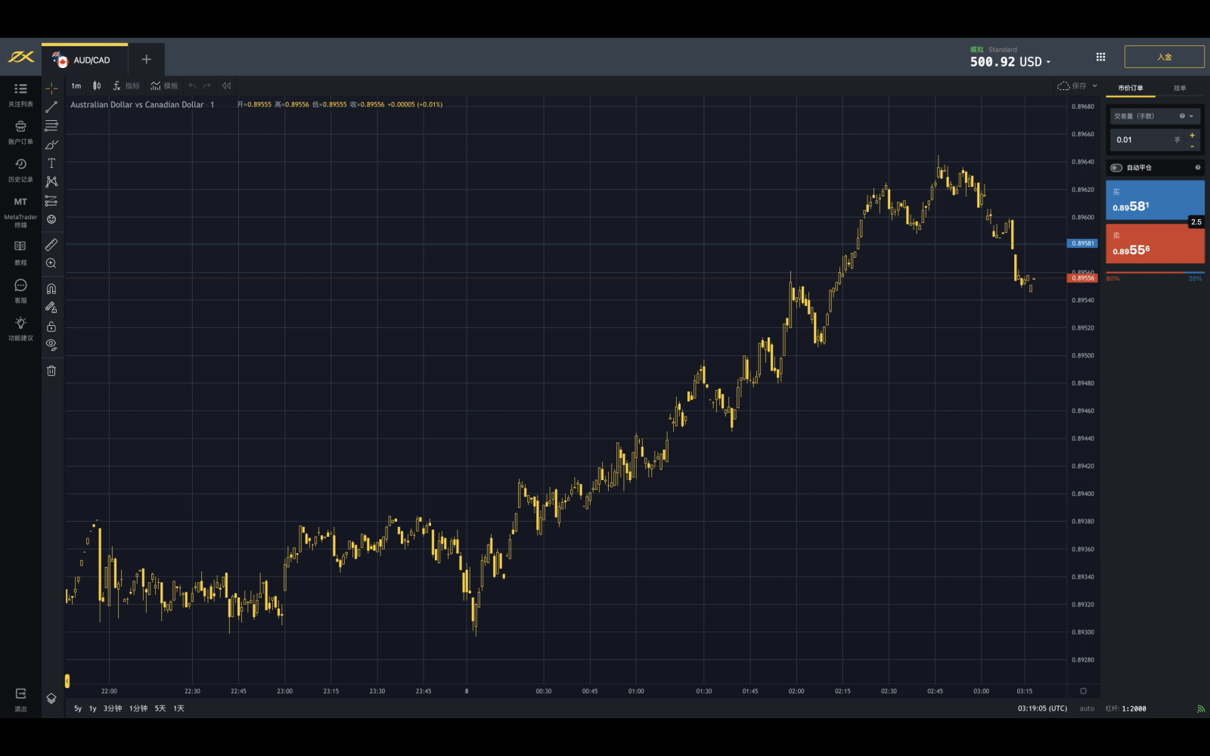1210x756 pixels.
Task: Click the blue 买 buy button at 0.89581
Action: (1154, 200)
